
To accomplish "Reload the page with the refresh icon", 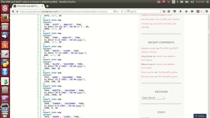I will (x=122, y=11).
